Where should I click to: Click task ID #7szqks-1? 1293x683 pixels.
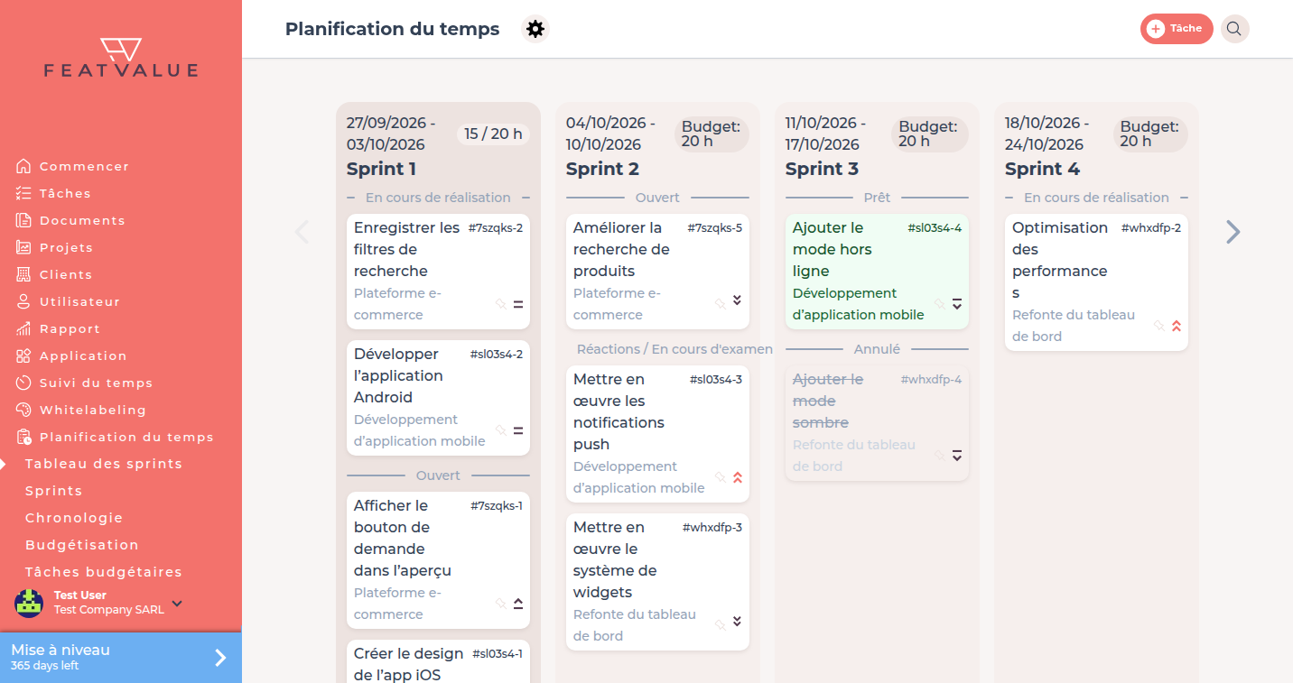(497, 506)
